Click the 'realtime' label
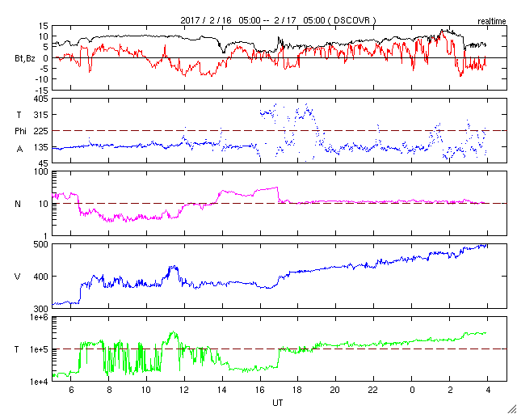Viewport: 517px width, 414px height. [492, 22]
